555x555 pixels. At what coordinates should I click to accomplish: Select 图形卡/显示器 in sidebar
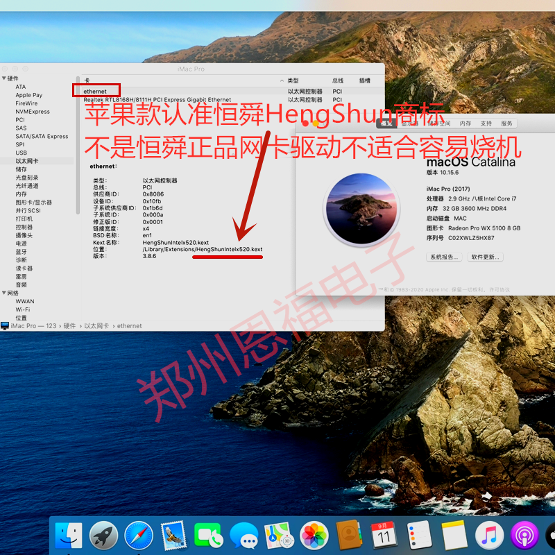33,202
